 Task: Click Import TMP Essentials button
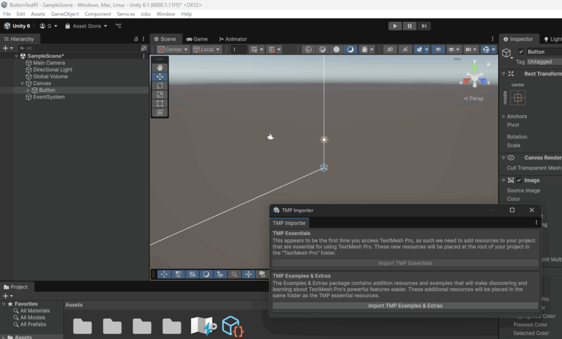click(405, 263)
